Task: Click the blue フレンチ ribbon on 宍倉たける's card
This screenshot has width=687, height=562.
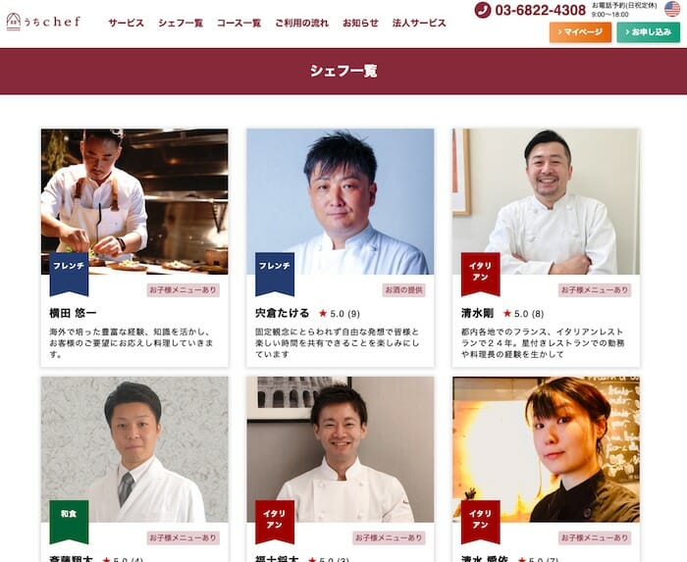Action: [x=275, y=274]
